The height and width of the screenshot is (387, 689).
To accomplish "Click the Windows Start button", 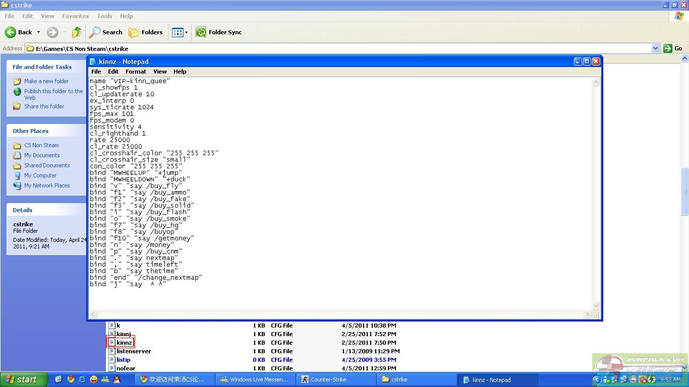I will (24, 379).
